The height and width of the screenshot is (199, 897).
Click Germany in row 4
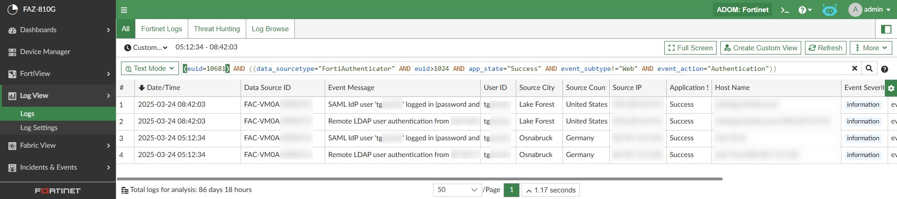pyautogui.click(x=580, y=155)
